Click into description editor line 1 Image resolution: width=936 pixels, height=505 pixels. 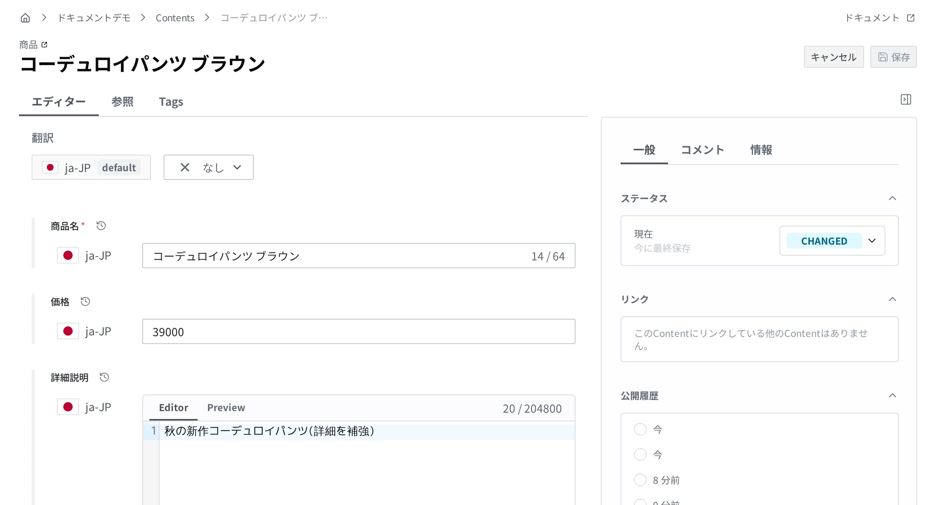[x=367, y=431]
